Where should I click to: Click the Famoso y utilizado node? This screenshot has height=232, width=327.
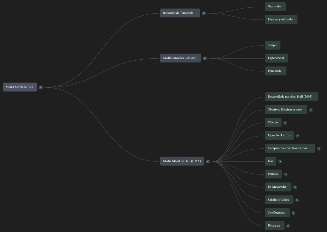point(281,19)
